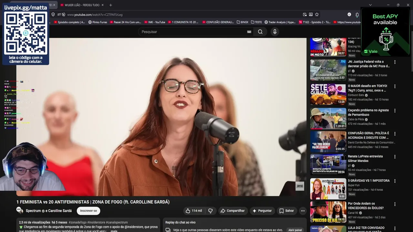Click channel watermark on video corner
This screenshot has width=413, height=232.
coord(300,186)
